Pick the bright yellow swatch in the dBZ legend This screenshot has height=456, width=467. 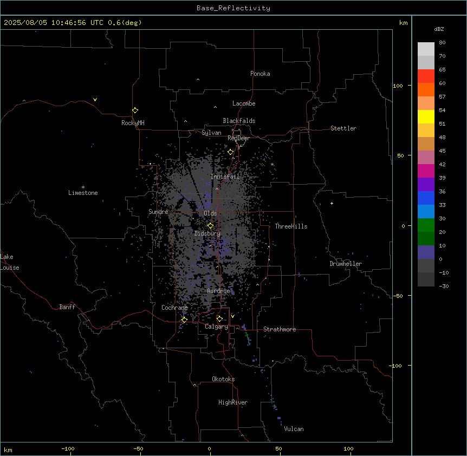[x=426, y=116]
